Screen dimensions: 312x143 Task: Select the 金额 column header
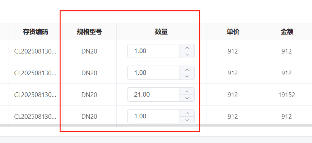coord(287,32)
